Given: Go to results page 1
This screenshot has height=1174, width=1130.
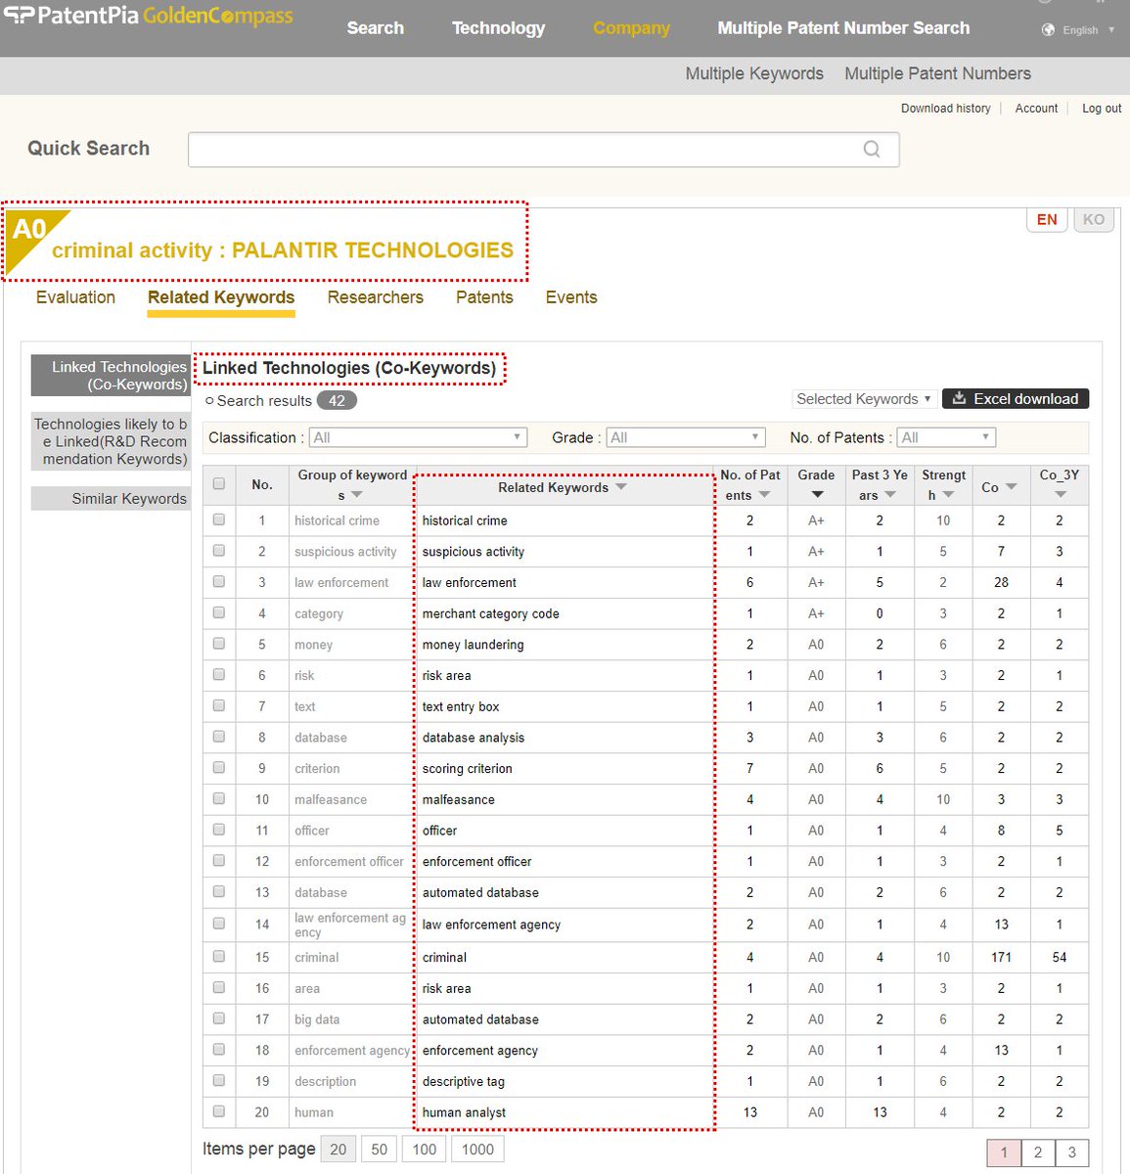Looking at the screenshot, I should pos(1004,1152).
